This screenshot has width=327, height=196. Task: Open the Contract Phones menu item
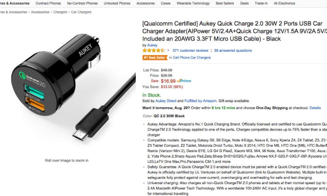(48, 3)
